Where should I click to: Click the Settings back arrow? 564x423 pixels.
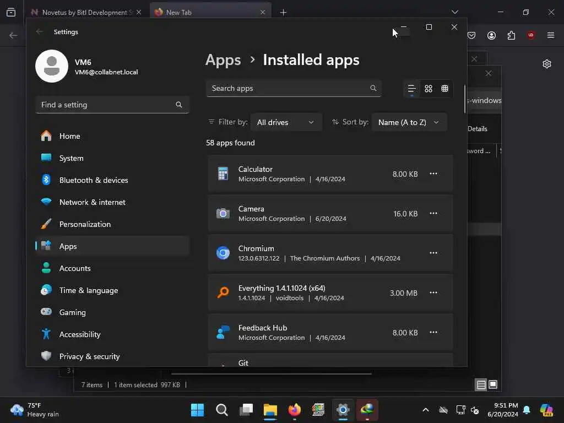click(x=40, y=31)
